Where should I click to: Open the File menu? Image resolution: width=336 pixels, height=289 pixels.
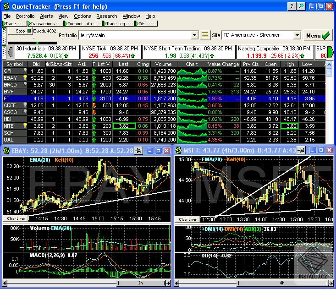pos(7,16)
